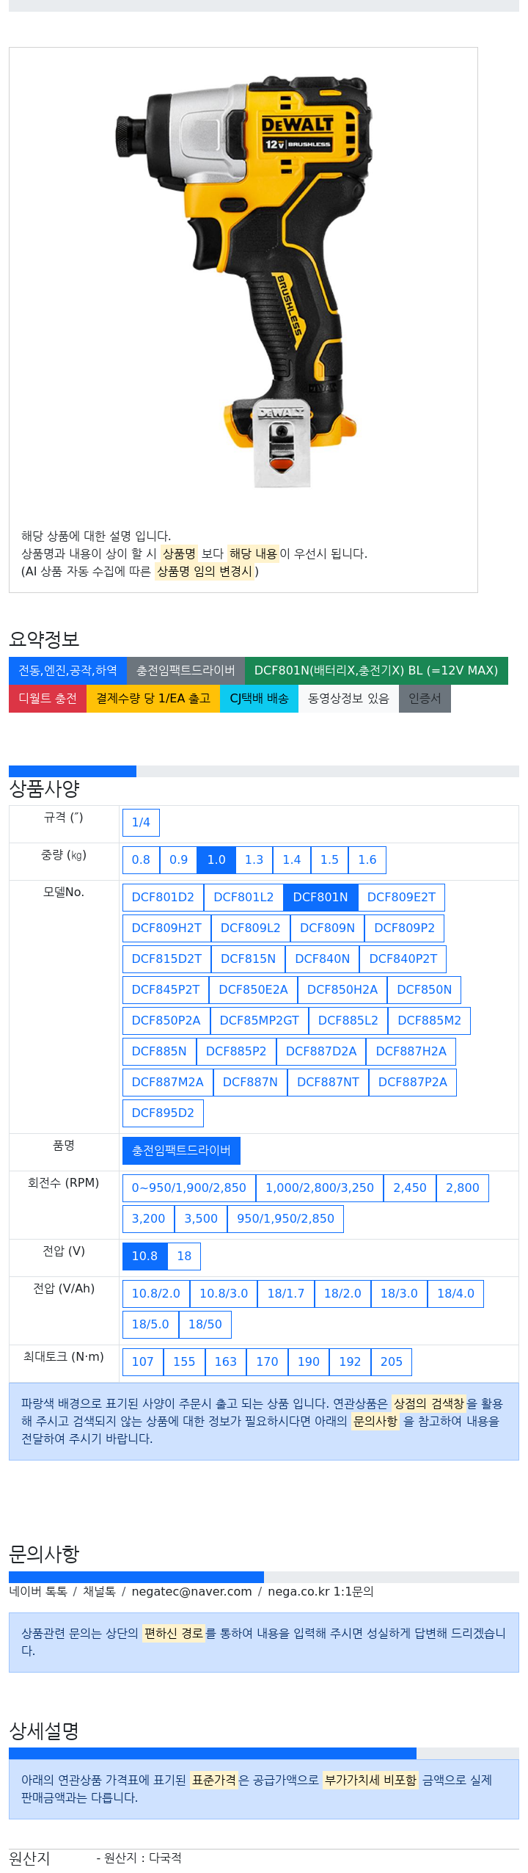Choose the 1/4 size option
Screen dimensions: 528x1873
coord(141,822)
